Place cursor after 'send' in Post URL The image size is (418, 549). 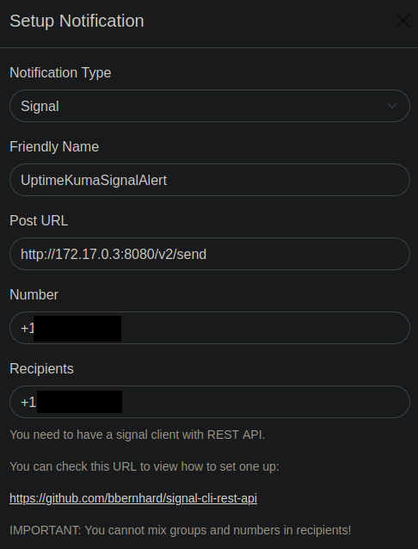(x=207, y=255)
